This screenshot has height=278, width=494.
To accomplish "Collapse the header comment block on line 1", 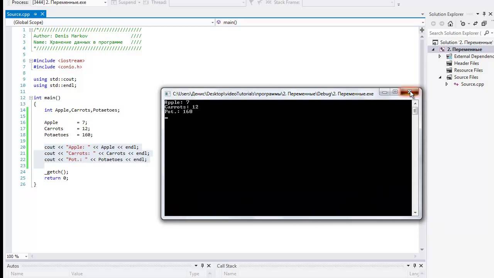I will coord(31,30).
